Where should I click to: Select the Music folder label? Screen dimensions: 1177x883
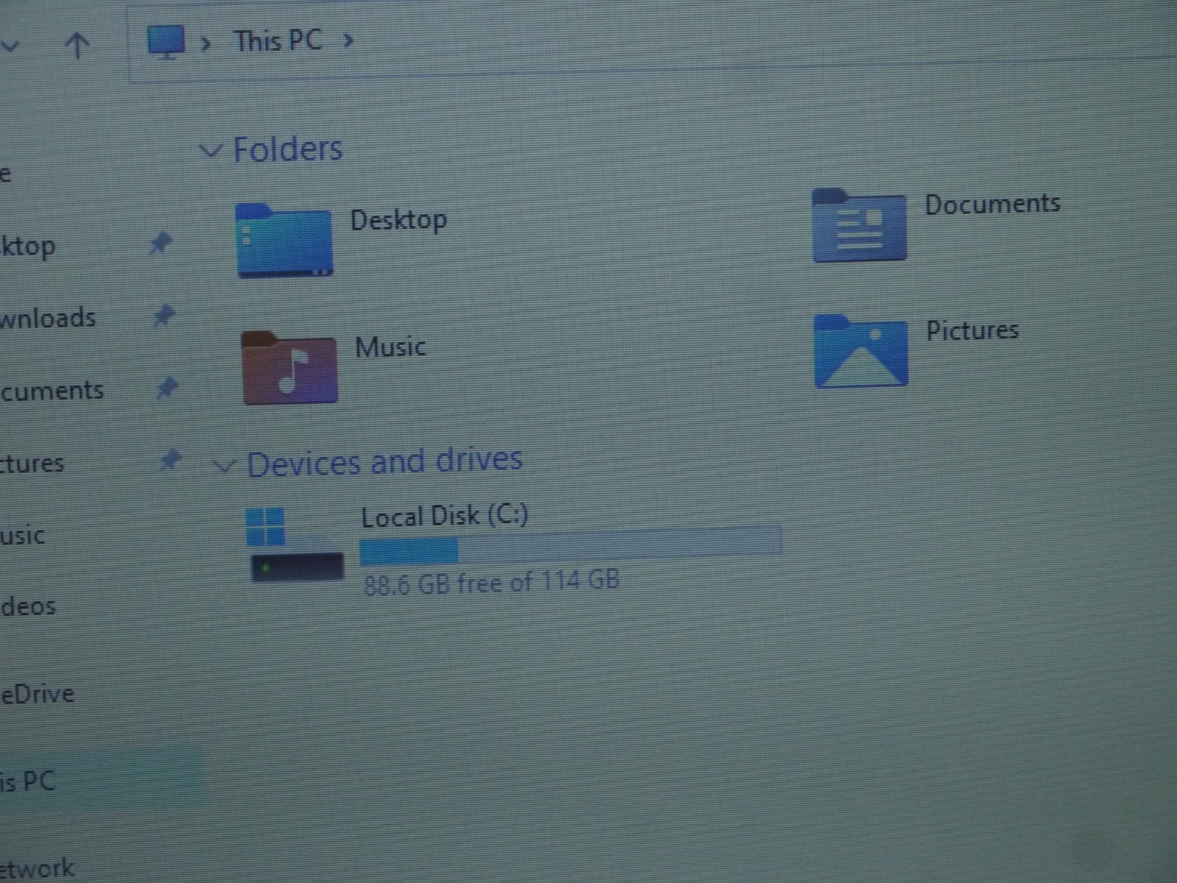click(x=391, y=347)
